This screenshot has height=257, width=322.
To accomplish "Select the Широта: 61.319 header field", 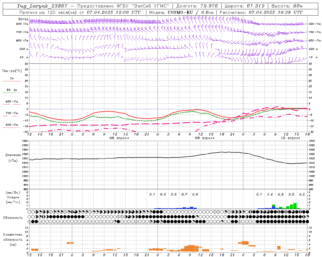I will click(x=245, y=6).
